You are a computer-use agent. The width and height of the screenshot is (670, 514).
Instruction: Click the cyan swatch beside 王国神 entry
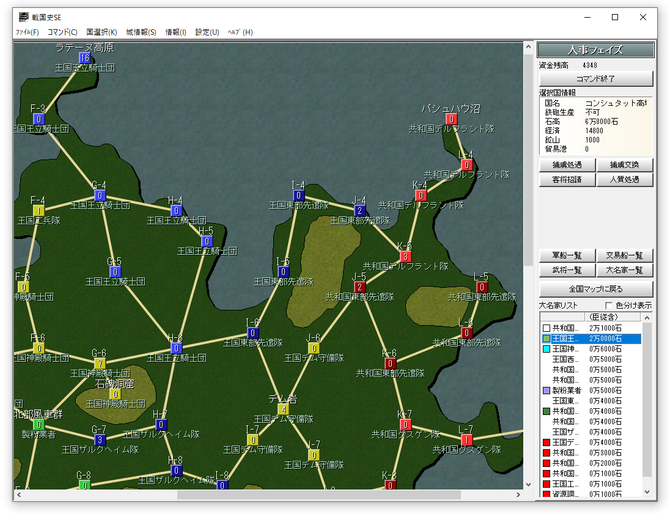547,349
